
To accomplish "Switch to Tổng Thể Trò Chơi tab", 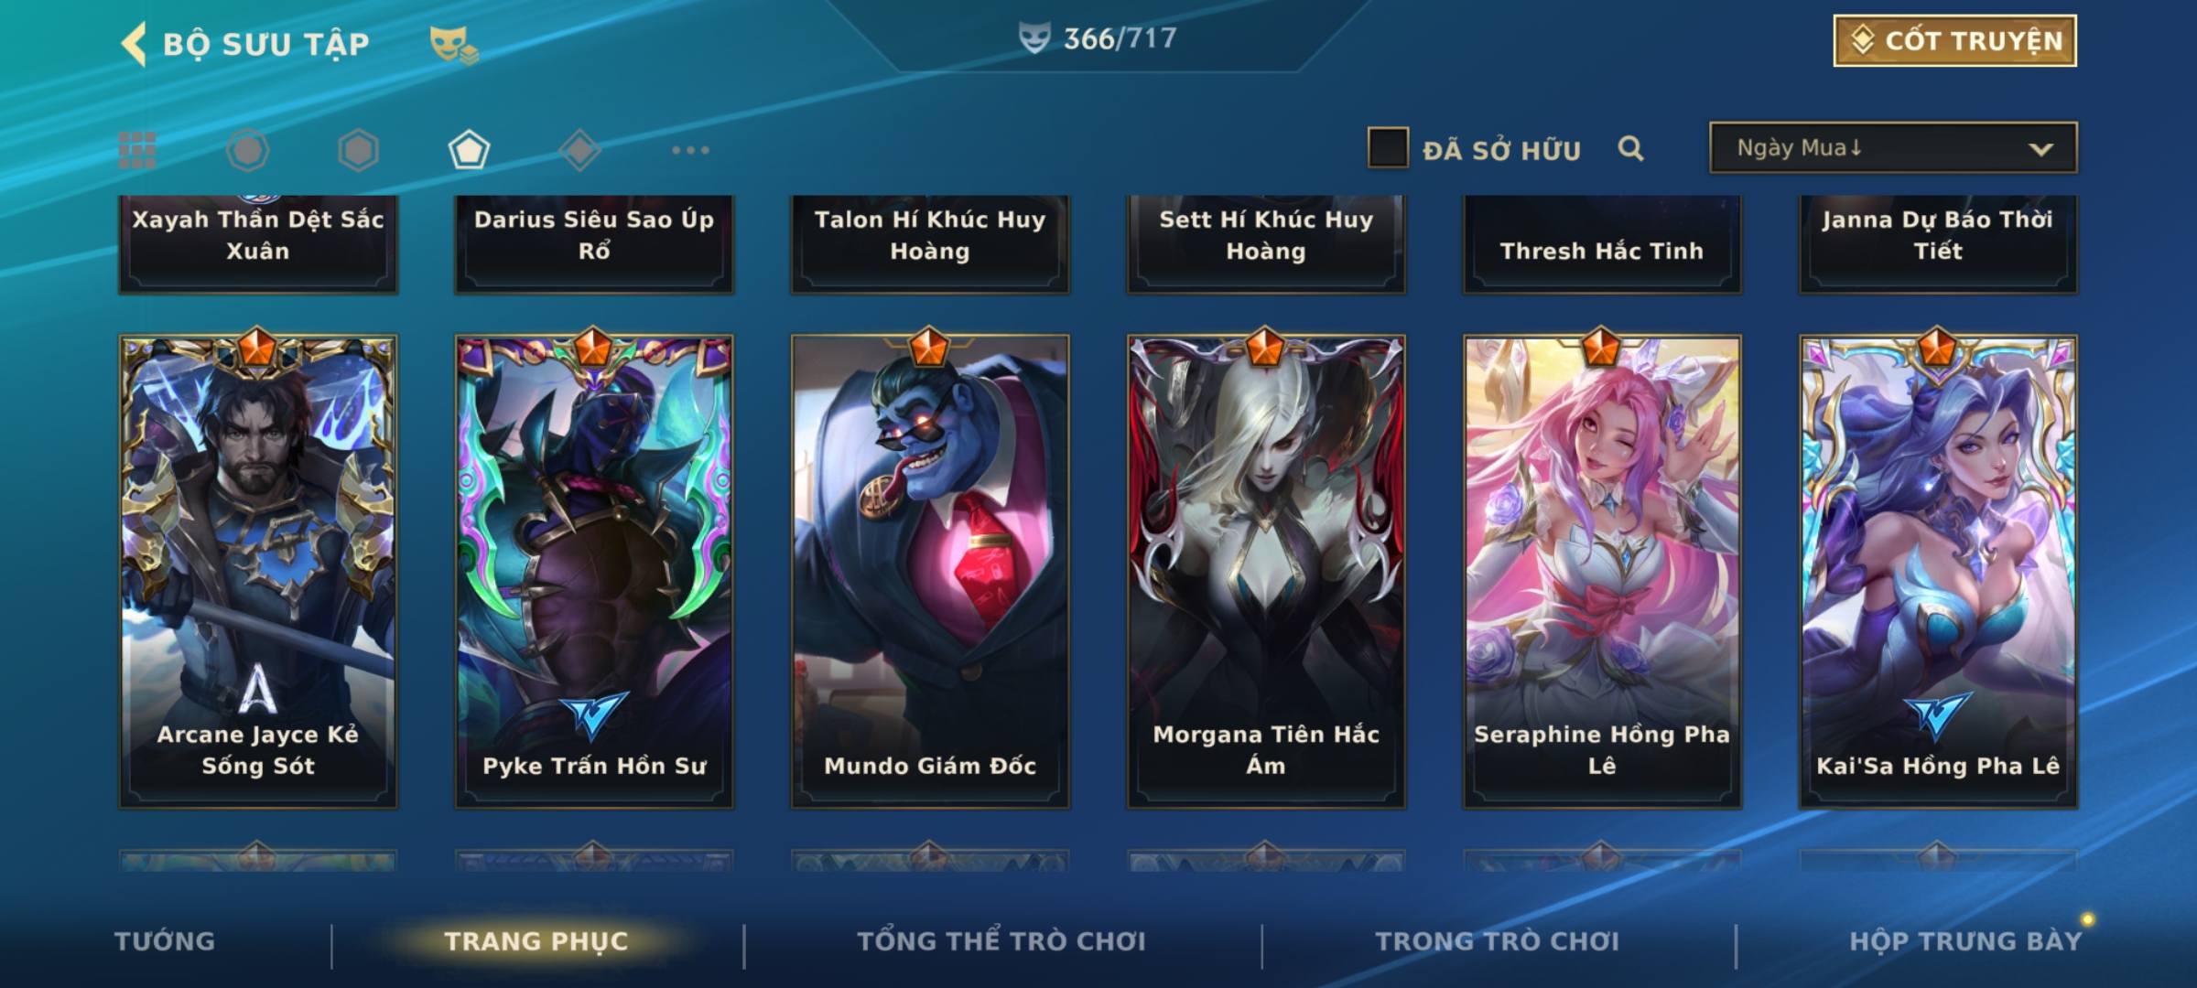I will click(x=1001, y=941).
